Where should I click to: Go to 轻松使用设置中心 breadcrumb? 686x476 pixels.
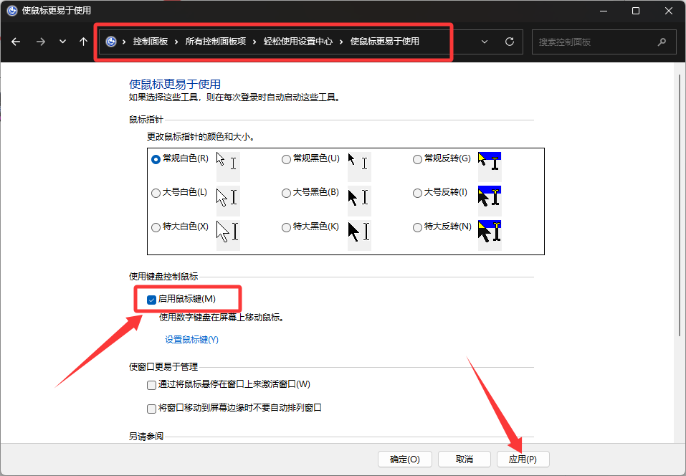pyautogui.click(x=299, y=42)
